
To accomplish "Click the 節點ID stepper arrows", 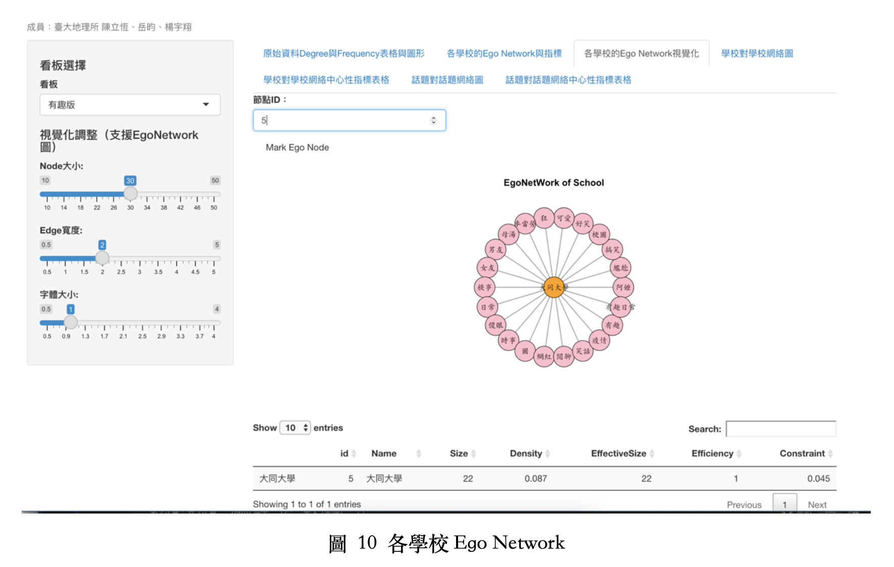I will (433, 120).
